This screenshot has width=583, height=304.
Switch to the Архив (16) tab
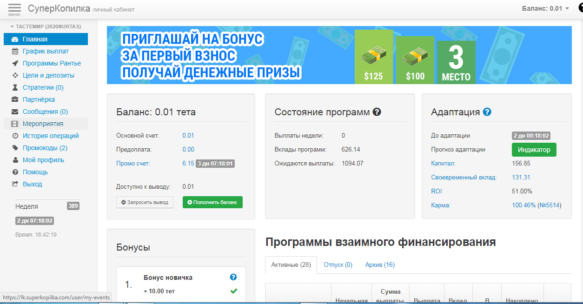point(380,265)
